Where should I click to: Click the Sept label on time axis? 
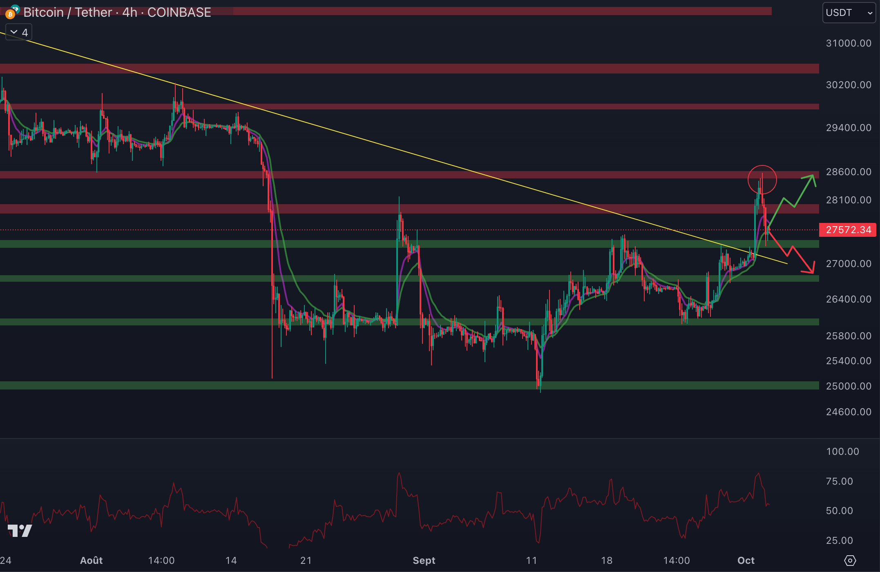[424, 561]
